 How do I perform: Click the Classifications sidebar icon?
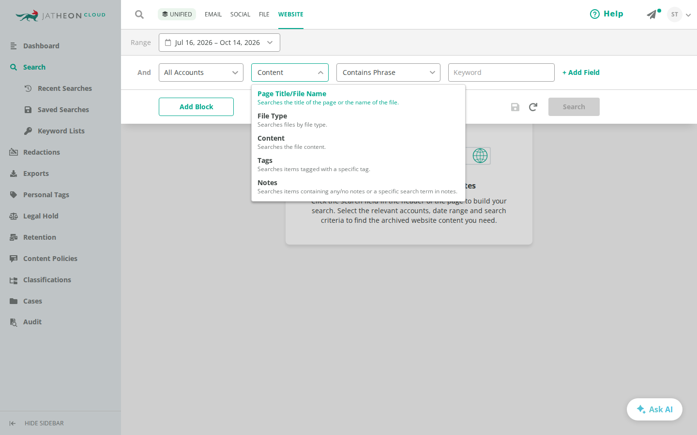pos(14,280)
